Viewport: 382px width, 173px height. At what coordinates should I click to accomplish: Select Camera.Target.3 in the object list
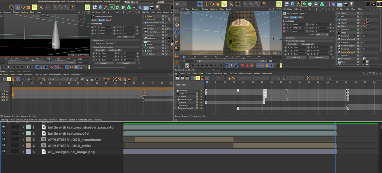(x=348, y=52)
